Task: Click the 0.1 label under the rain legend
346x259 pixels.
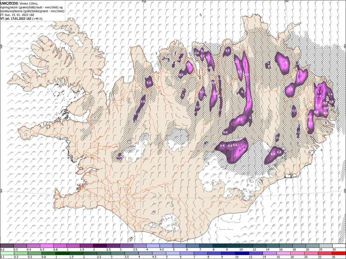Action: click(2, 257)
